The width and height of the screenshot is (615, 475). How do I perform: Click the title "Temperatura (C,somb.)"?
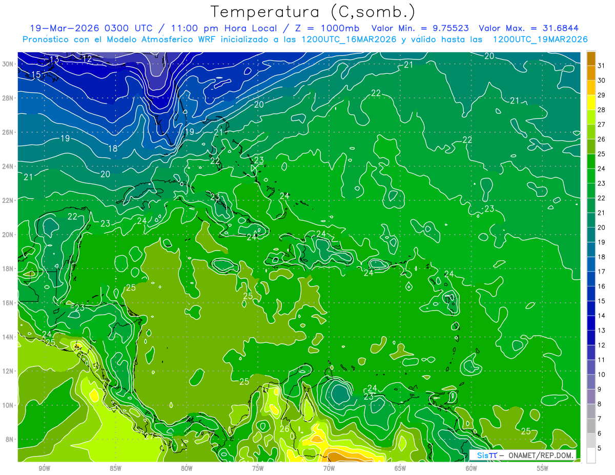coord(313,11)
